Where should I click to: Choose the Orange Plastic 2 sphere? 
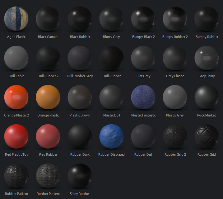tap(16, 97)
